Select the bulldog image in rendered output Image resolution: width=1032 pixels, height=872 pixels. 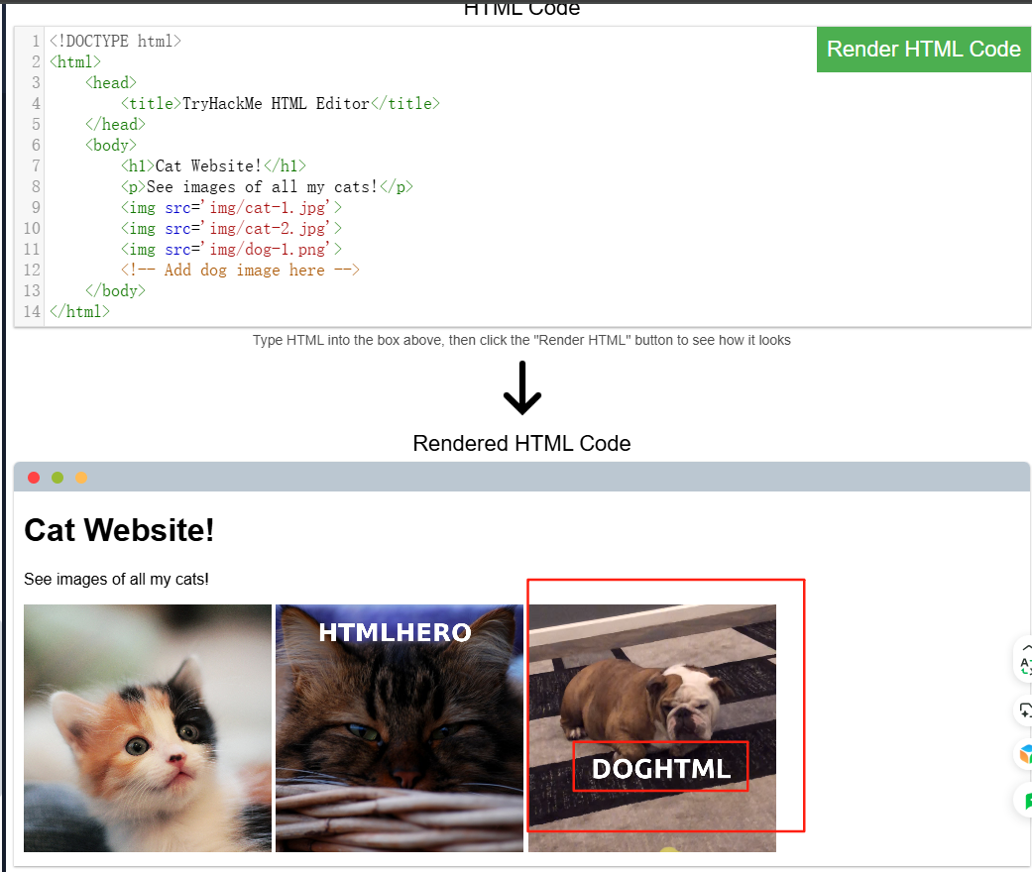click(652, 728)
